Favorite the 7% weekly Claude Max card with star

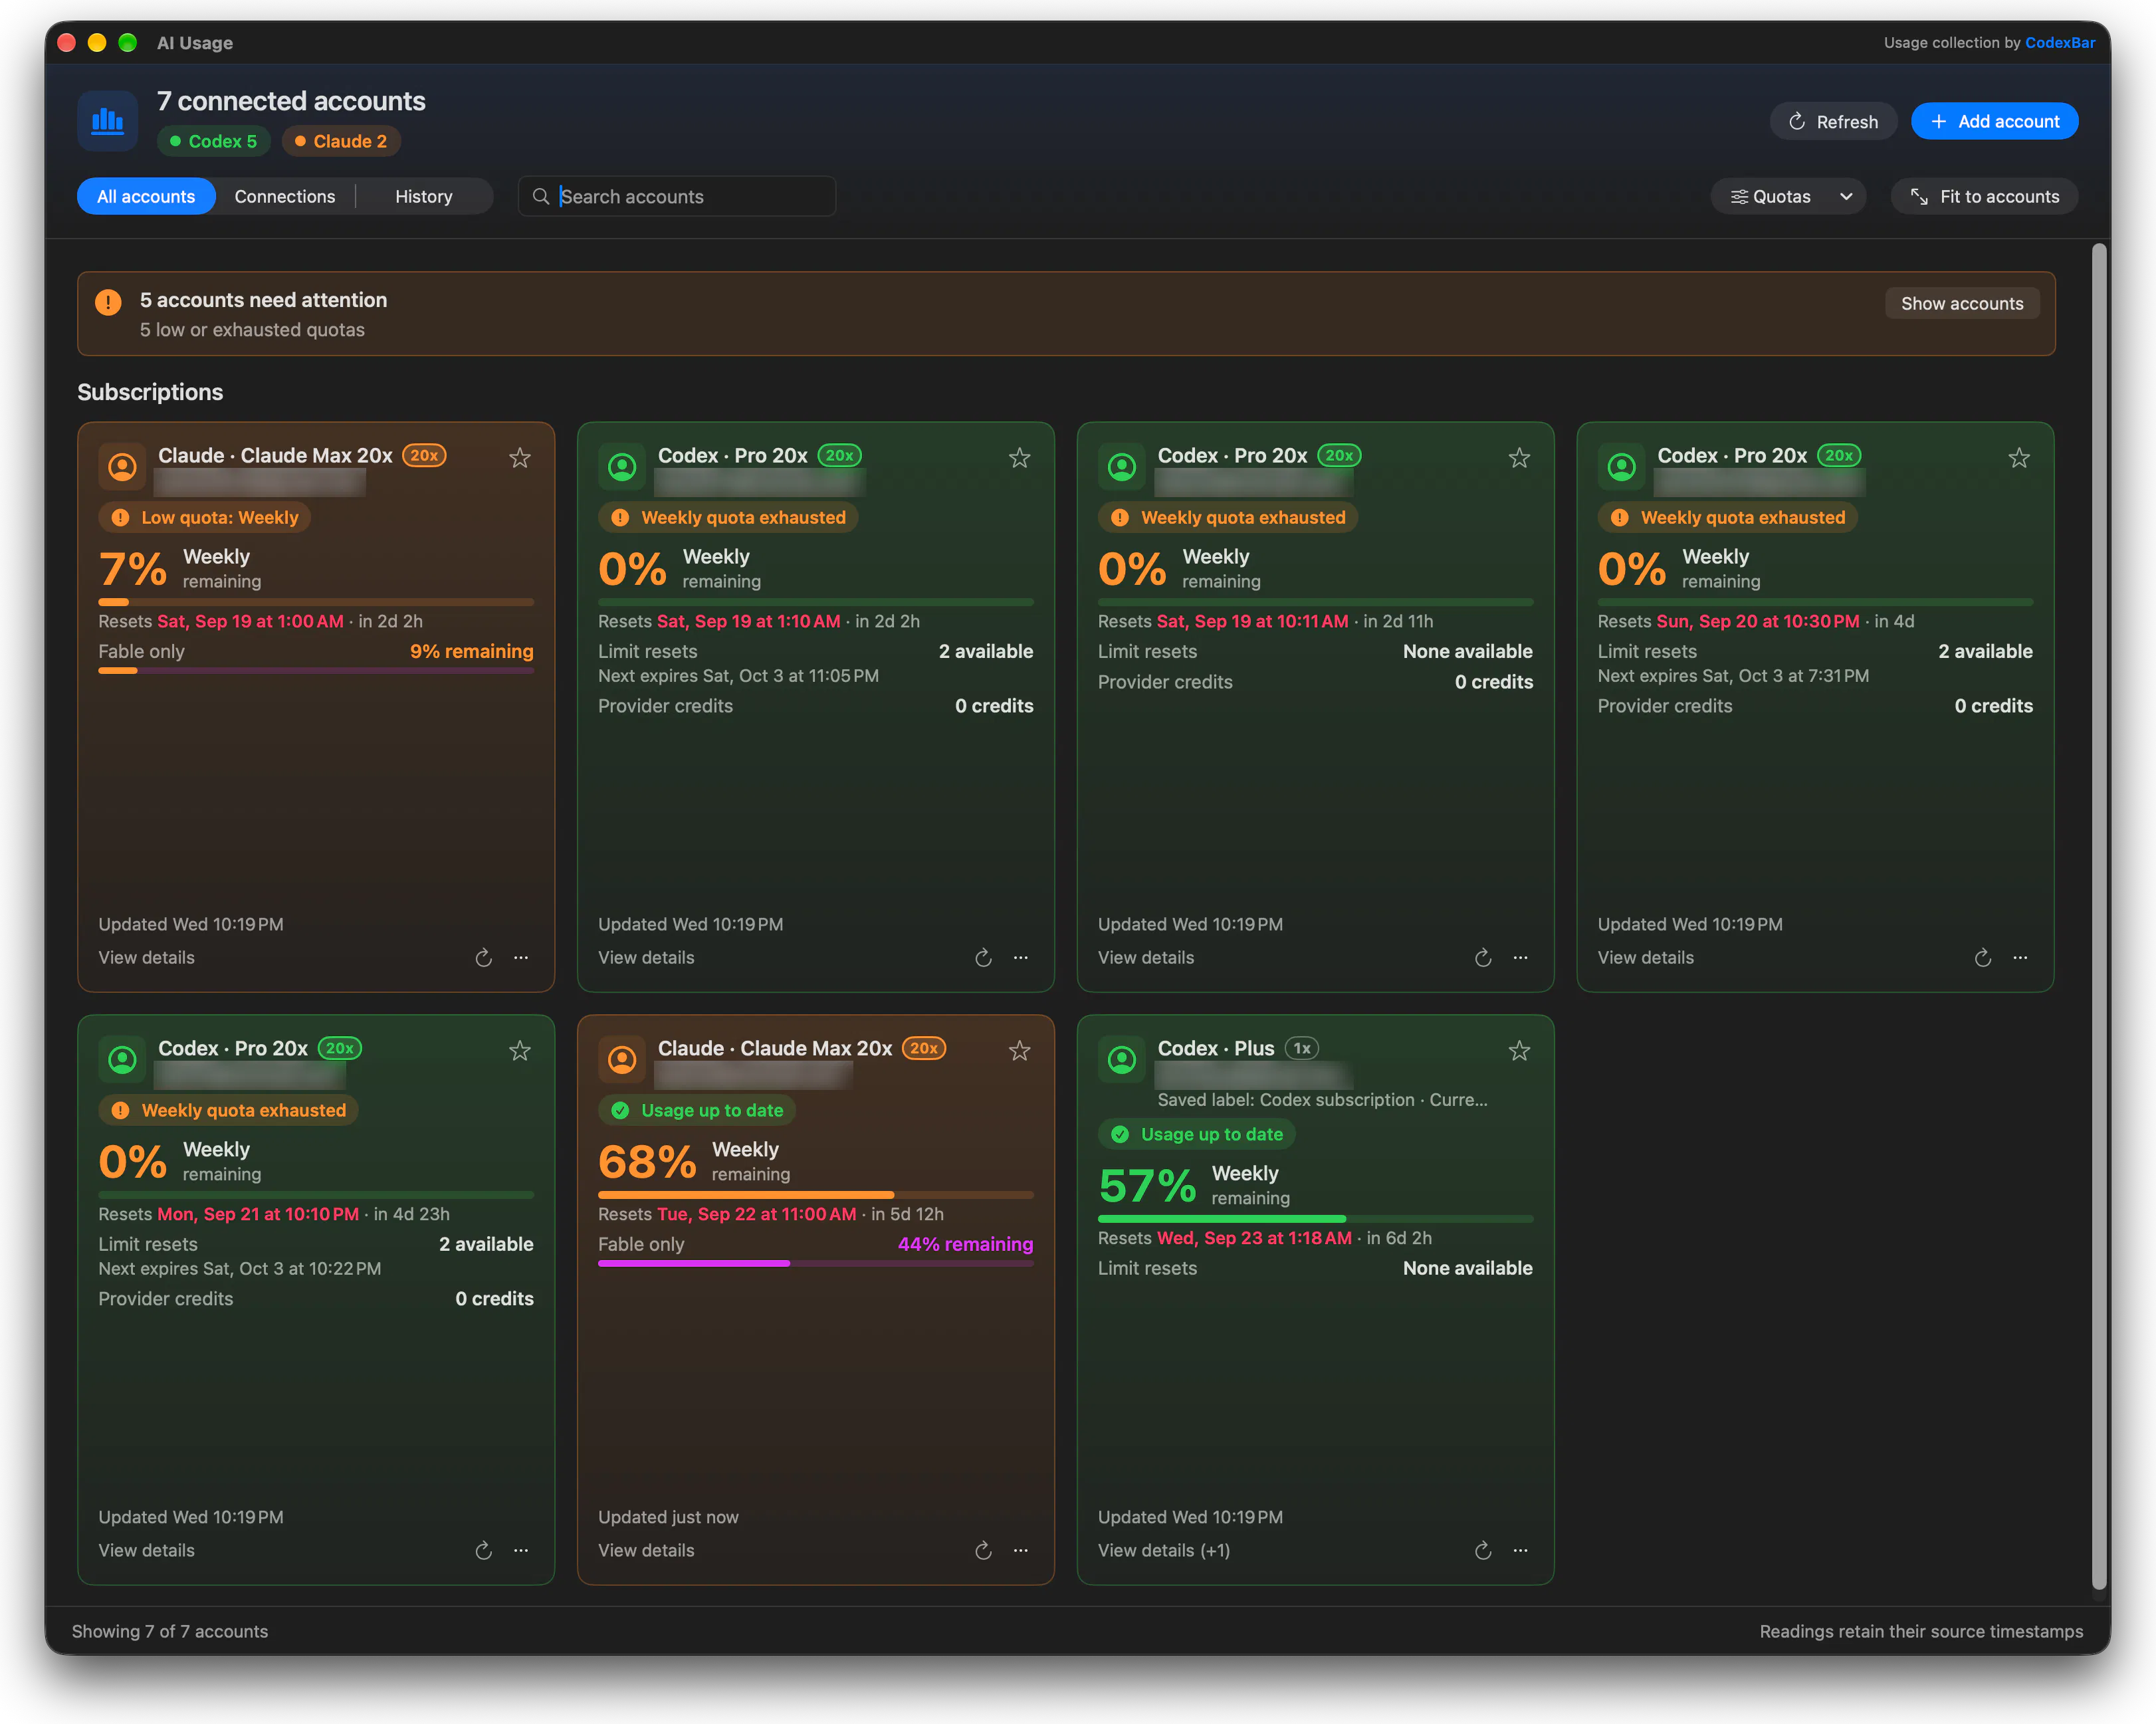(520, 458)
